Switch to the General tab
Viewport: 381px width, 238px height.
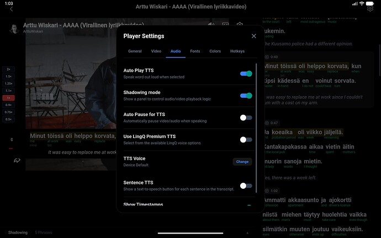tap(135, 51)
